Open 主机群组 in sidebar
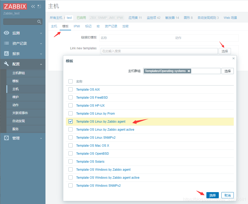This screenshot has height=204, width=248. [19, 73]
